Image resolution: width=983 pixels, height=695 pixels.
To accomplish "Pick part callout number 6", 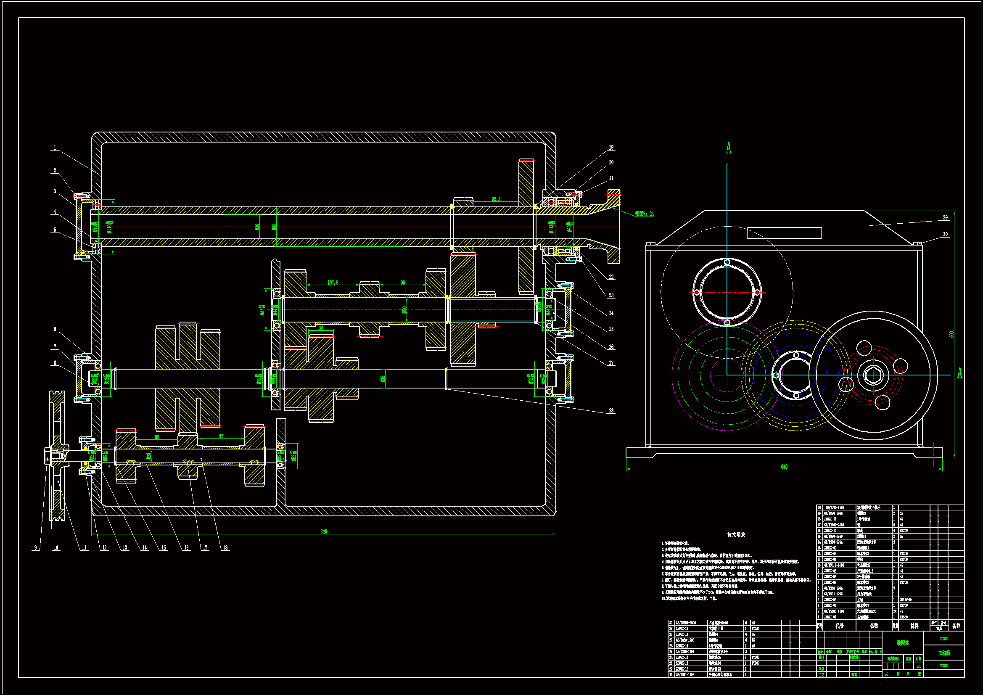I will coord(55,329).
